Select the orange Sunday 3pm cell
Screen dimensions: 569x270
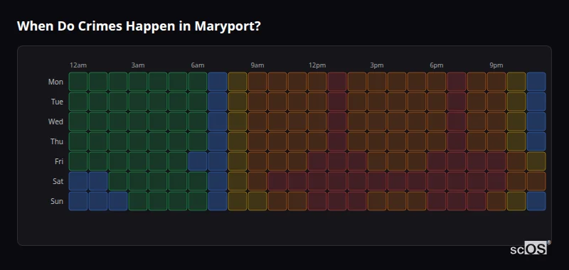[377, 201]
